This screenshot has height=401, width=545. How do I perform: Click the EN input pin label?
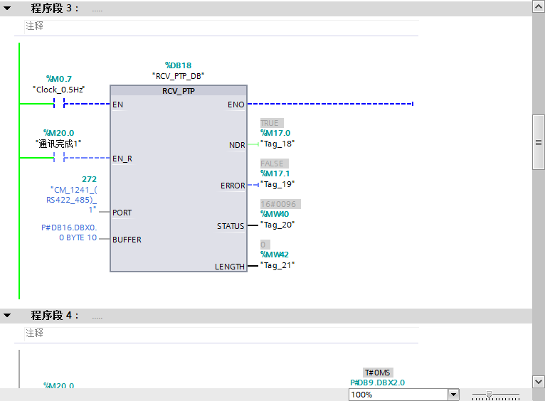pyautogui.click(x=118, y=105)
